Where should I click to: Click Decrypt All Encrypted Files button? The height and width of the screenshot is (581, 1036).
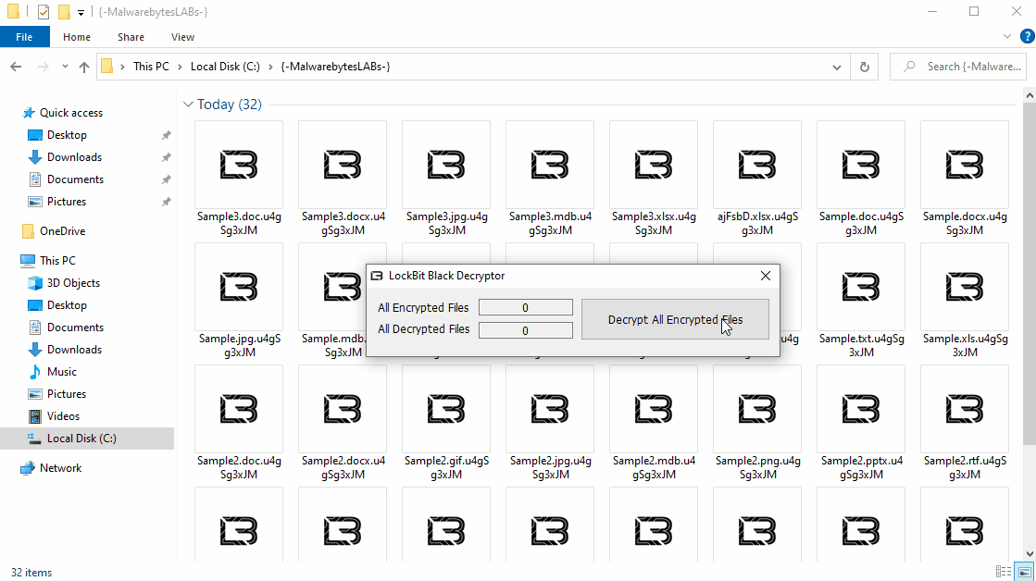675,319
